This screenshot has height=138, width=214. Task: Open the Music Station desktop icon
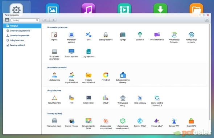tap(88, 9)
